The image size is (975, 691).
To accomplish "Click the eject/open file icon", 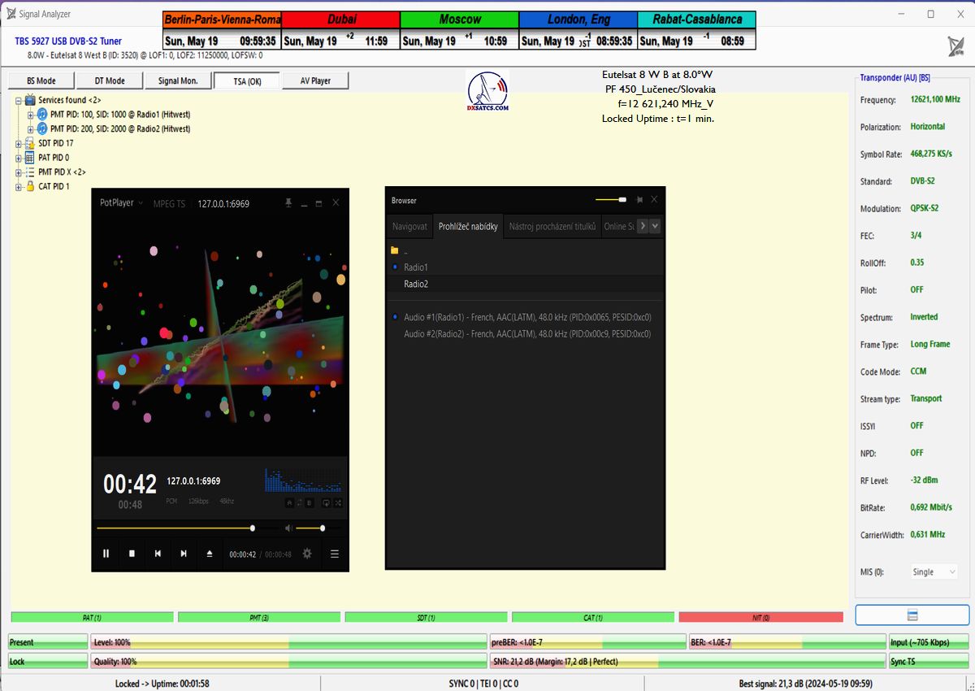I will coord(210,554).
